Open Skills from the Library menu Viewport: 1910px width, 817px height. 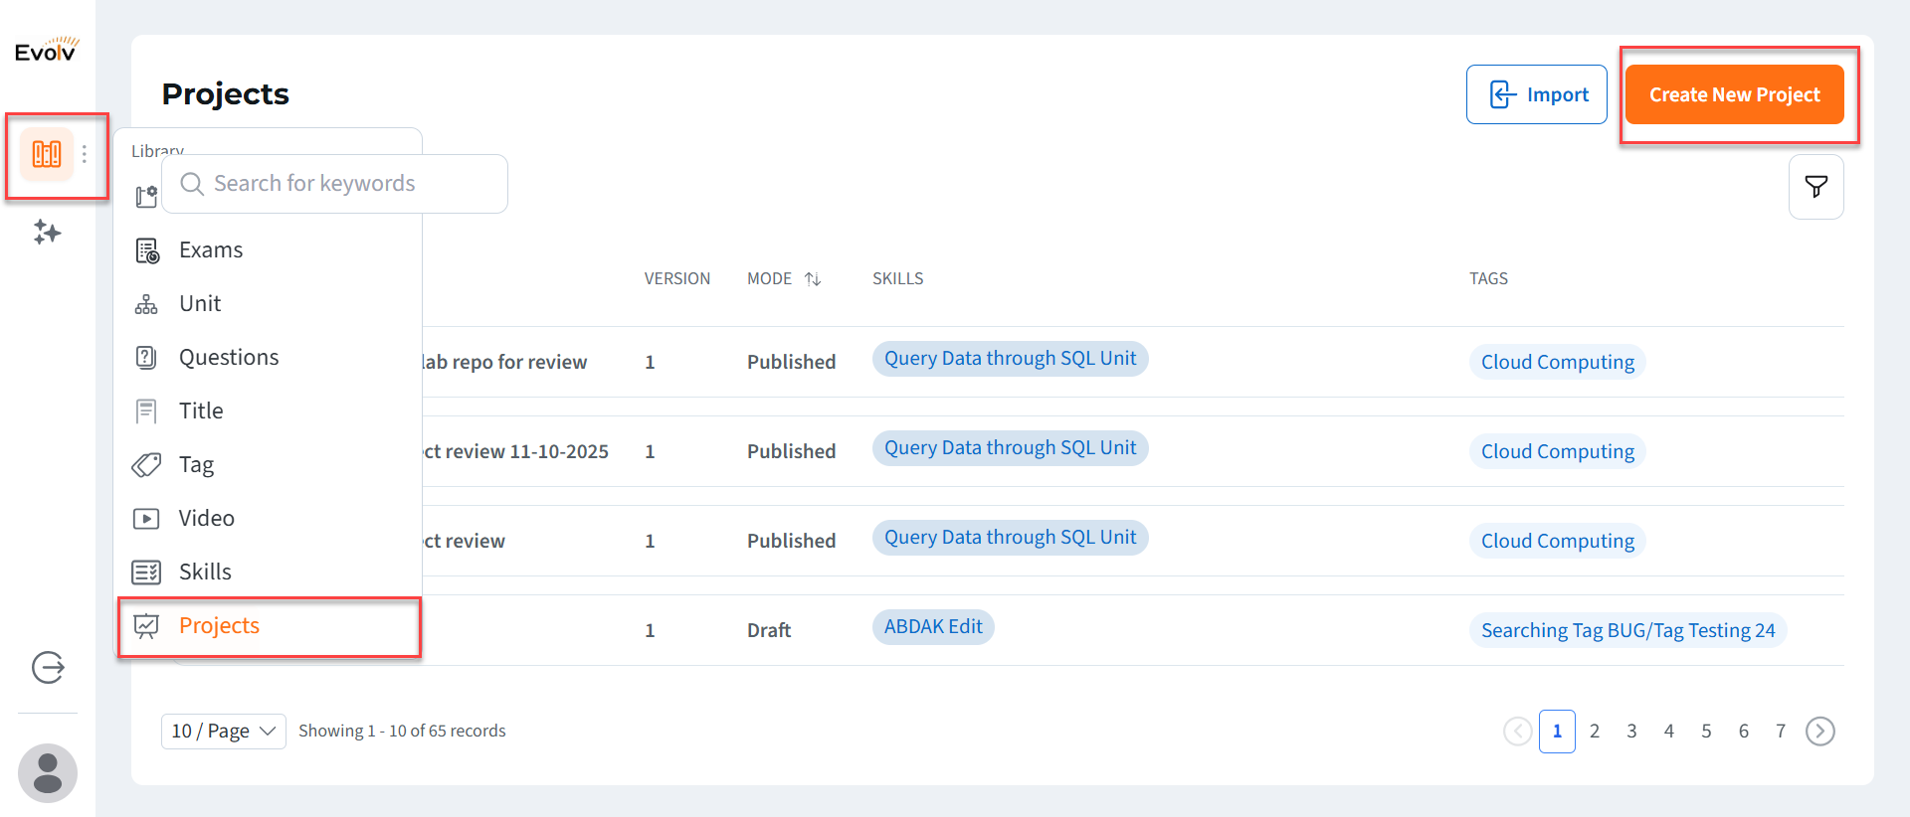pos(205,572)
